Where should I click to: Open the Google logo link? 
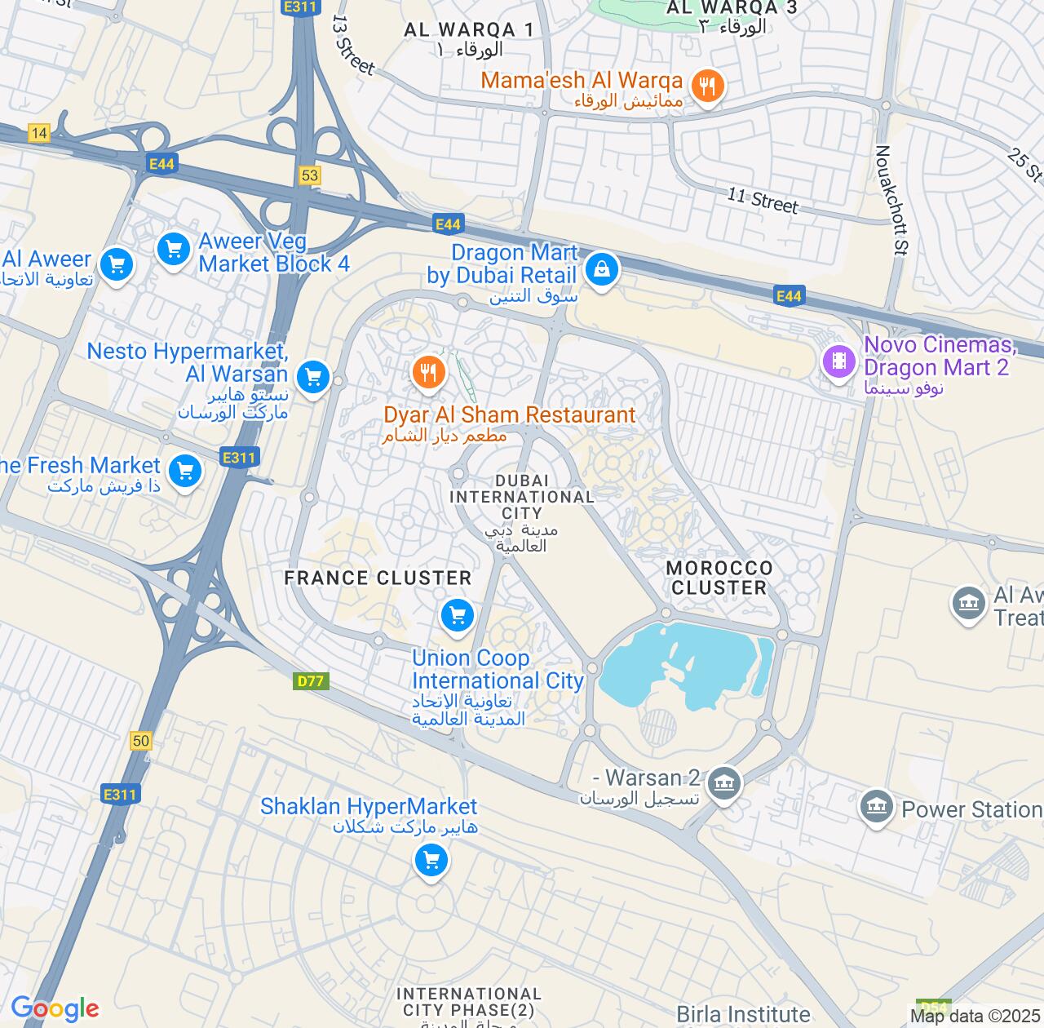(55, 1009)
